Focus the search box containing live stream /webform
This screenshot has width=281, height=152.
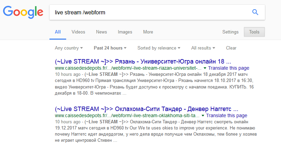pos(157,12)
